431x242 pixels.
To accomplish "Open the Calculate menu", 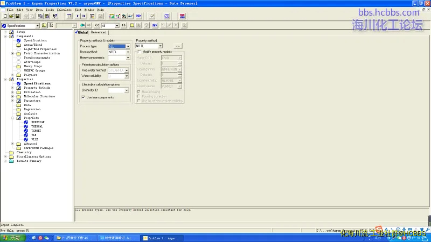I will click(x=64, y=10).
